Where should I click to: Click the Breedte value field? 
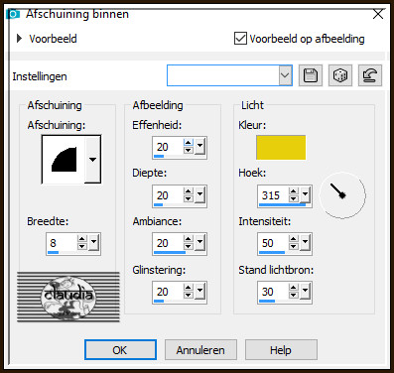(63, 244)
